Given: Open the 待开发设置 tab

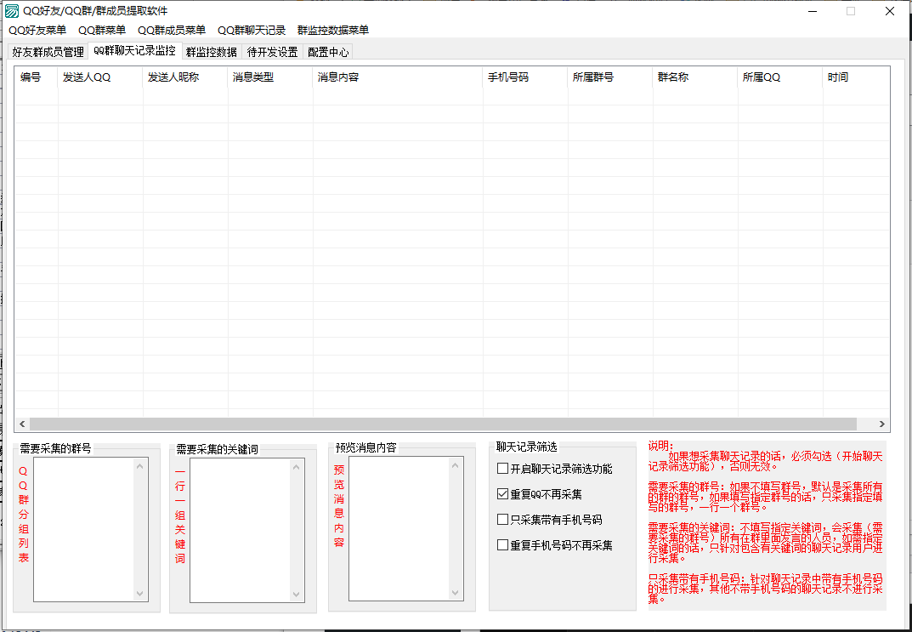Looking at the screenshot, I should [x=272, y=52].
